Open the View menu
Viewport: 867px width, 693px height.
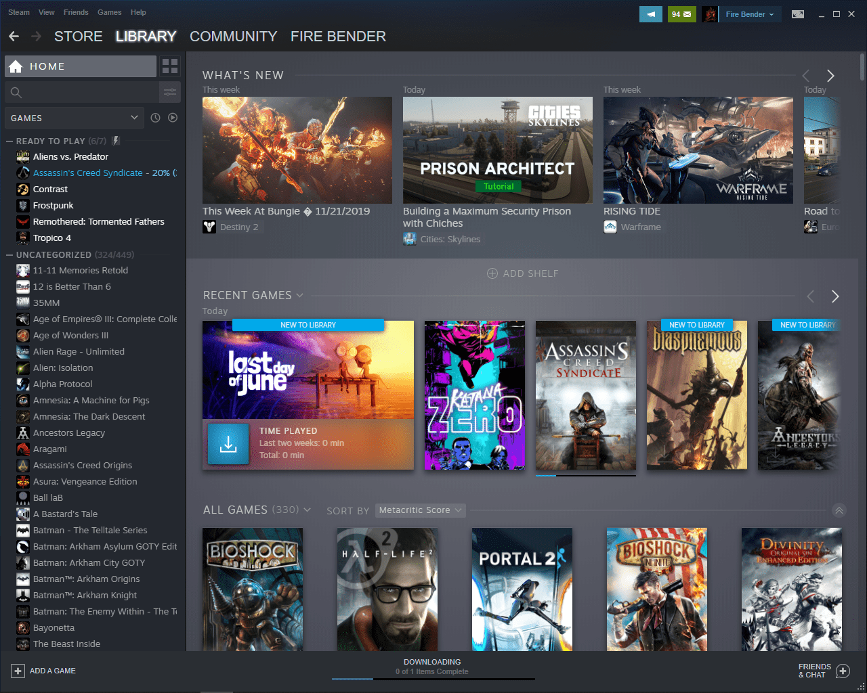pyautogui.click(x=47, y=12)
